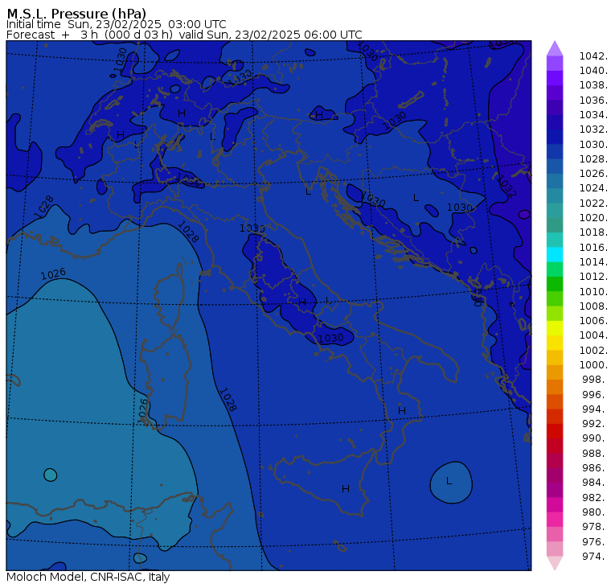
Task: Click the '1030' label inside the dark patch near Naples
Action: coord(330,338)
